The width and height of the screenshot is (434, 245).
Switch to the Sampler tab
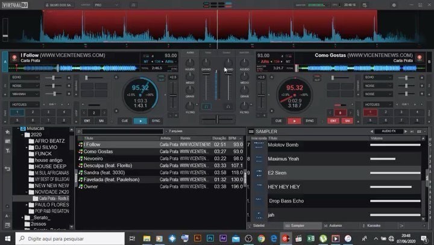tap(298, 226)
